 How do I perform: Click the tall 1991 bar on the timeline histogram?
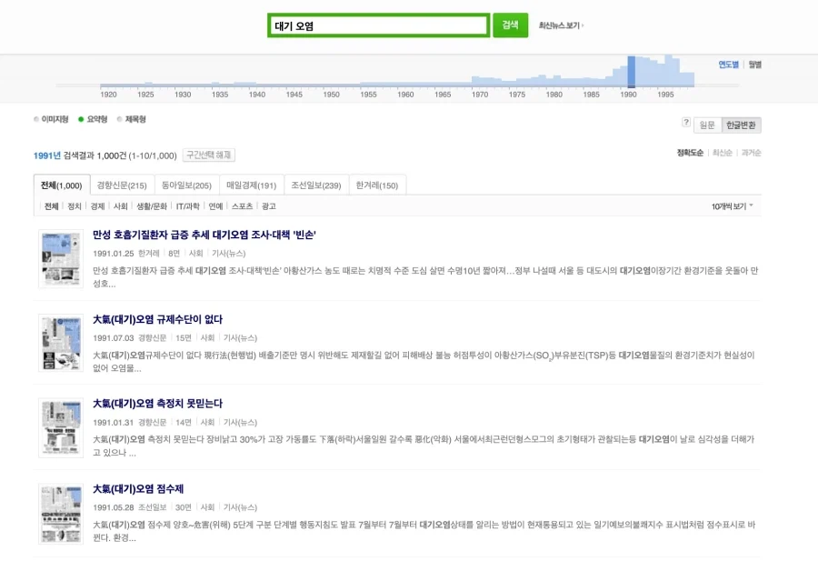click(x=632, y=73)
